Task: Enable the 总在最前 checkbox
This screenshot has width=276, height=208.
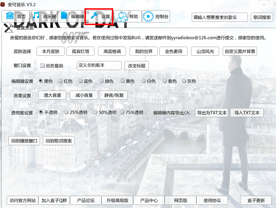Action: click(42, 66)
